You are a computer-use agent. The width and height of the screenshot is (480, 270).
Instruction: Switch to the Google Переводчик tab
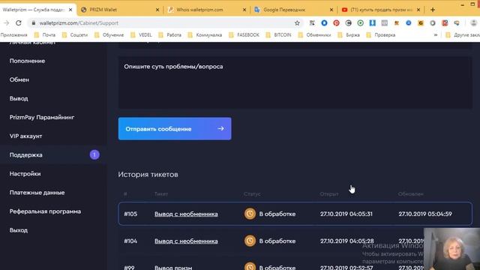pos(293,10)
